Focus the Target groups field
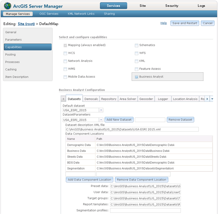The height and width of the screenshot is (214, 218). coord(145,199)
